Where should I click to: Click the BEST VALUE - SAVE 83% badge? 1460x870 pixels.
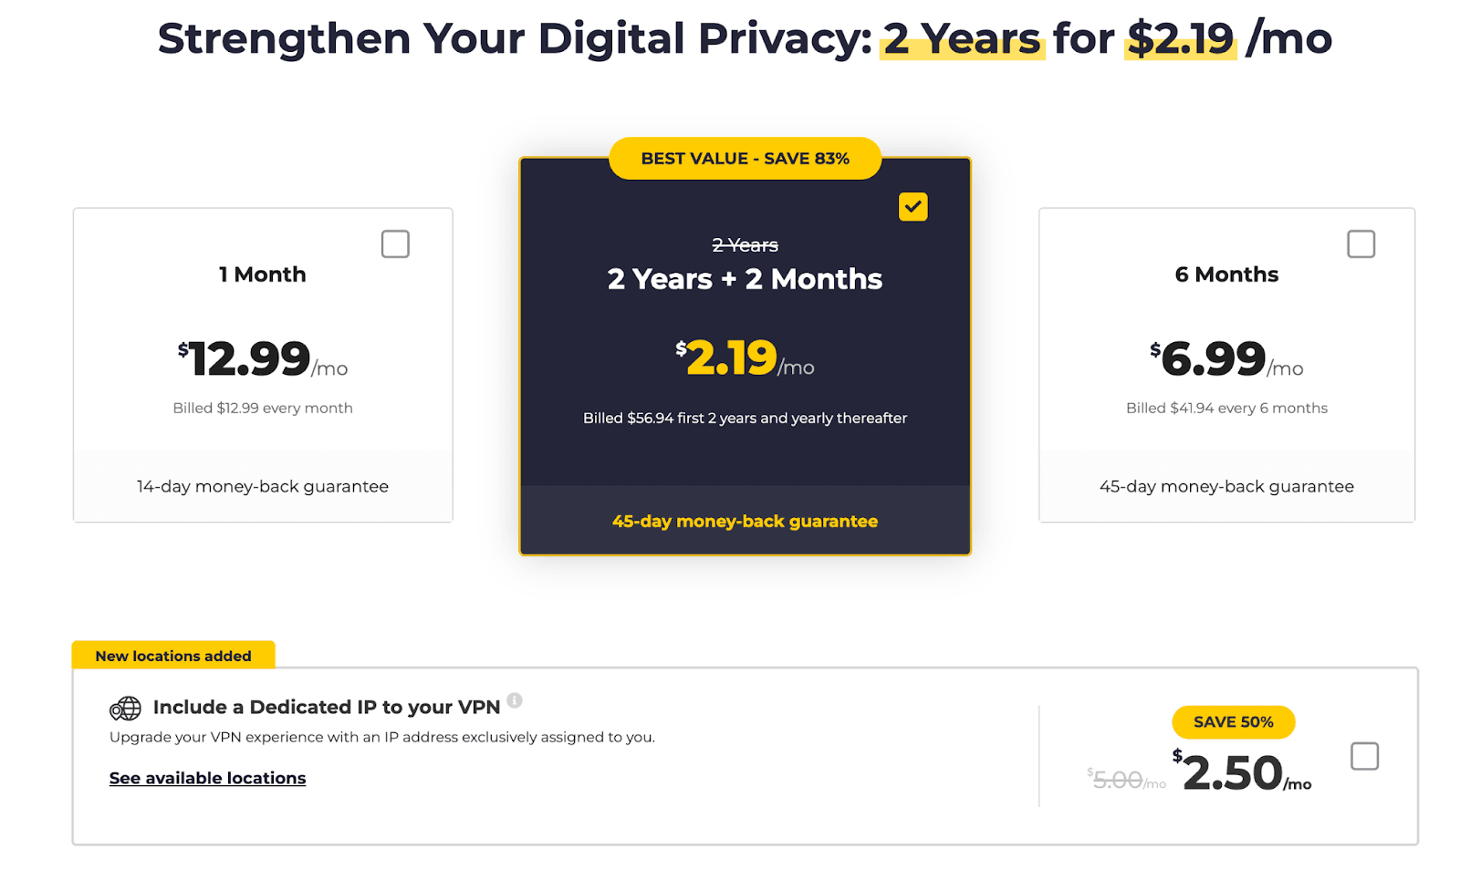pyautogui.click(x=745, y=159)
